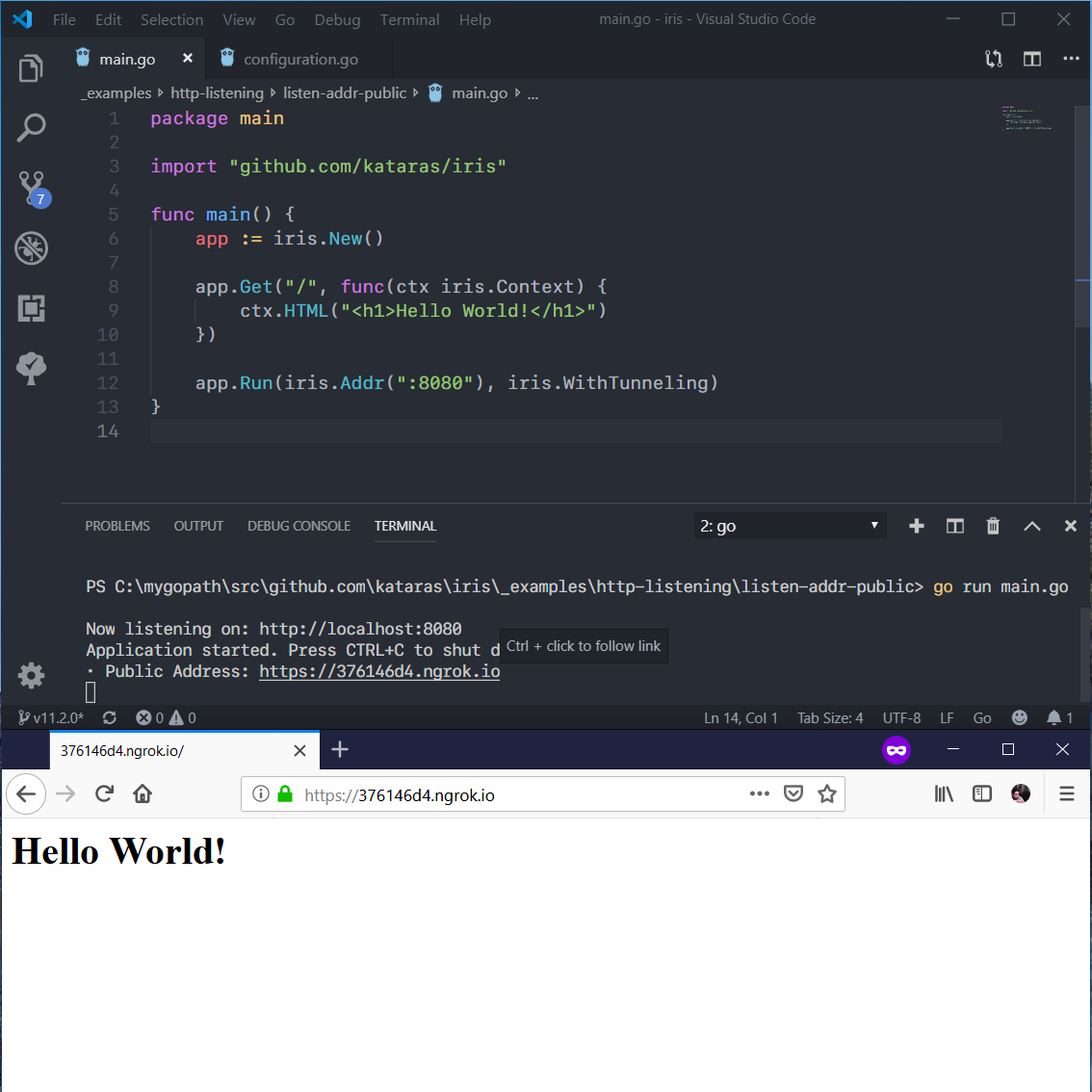Open the Terminal menu
This screenshot has width=1092, height=1092.
click(409, 19)
